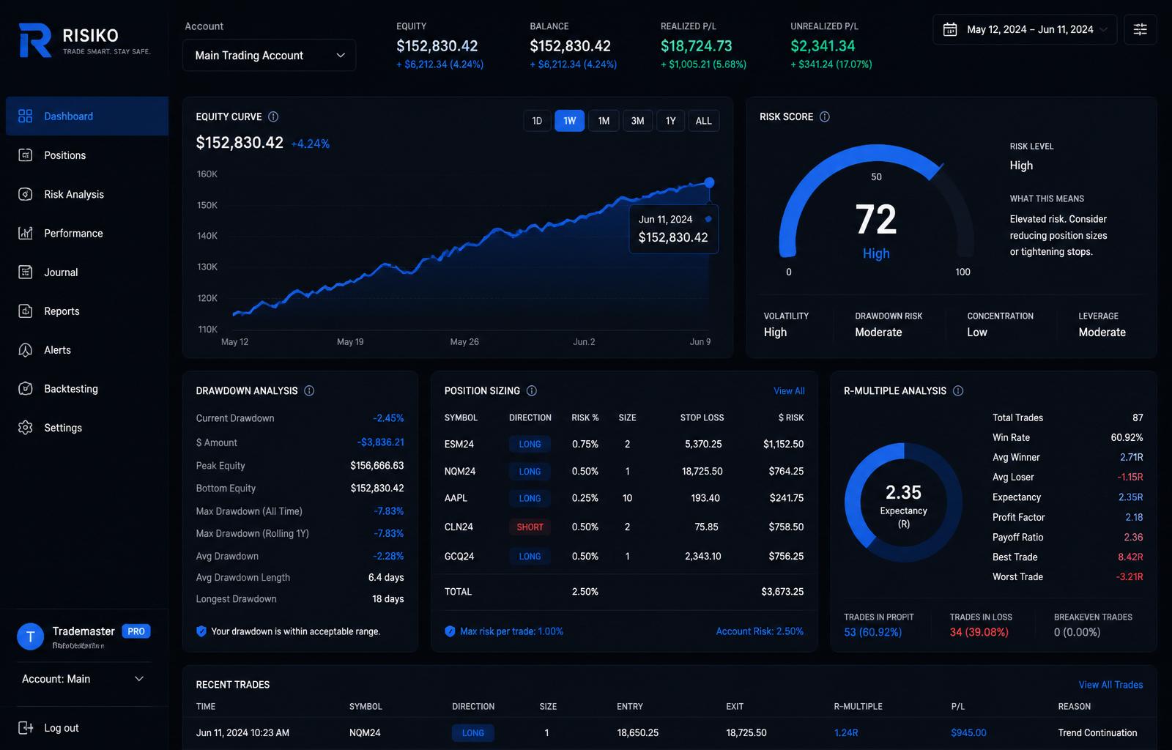Click the PRO badge
The width and height of the screenshot is (1172, 750).
[136, 631]
